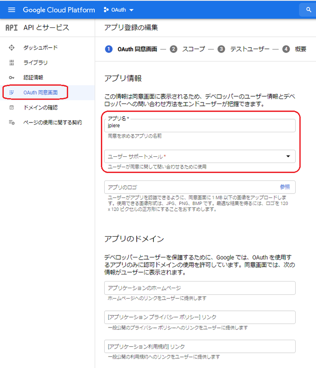The height and width of the screenshot is (368, 316).
Task: Open ドメインの確認 in the sidebar
Action: click(x=41, y=108)
